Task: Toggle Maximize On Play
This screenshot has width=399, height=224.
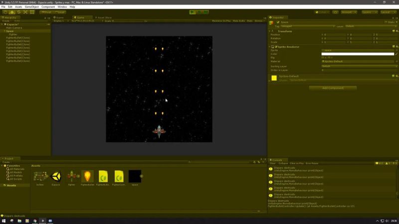Action: (x=221, y=21)
